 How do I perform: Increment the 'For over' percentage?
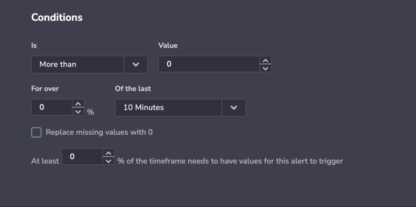click(78, 103)
